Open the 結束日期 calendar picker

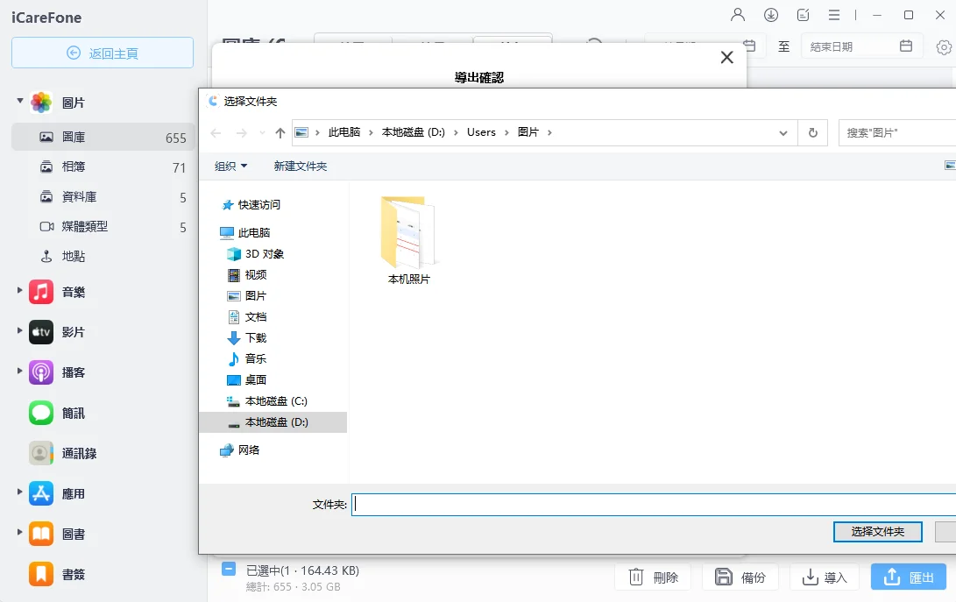(x=906, y=46)
